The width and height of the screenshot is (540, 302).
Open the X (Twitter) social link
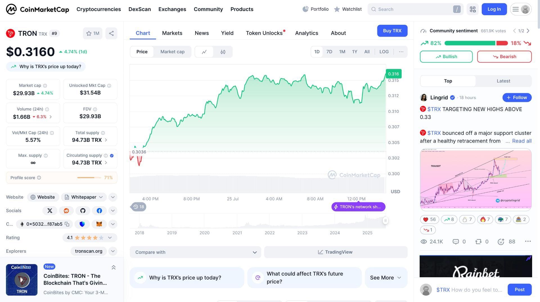[x=50, y=211]
